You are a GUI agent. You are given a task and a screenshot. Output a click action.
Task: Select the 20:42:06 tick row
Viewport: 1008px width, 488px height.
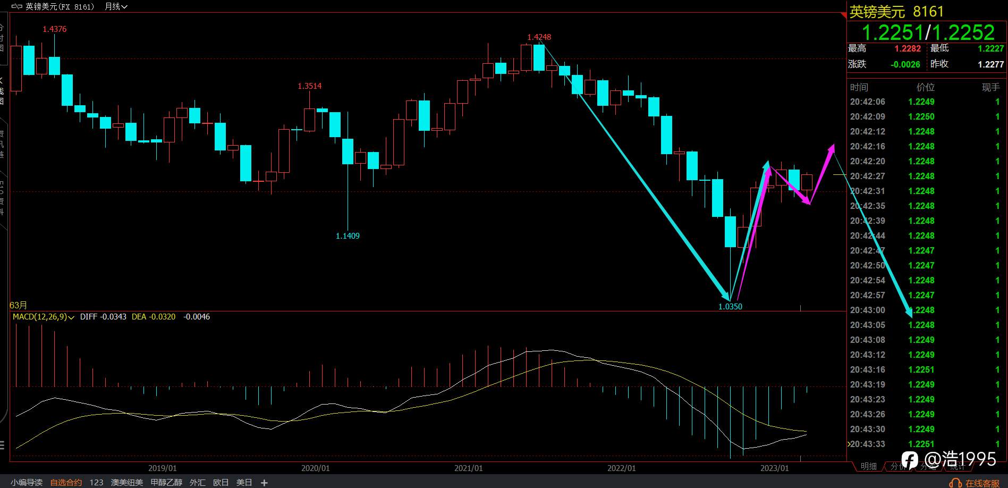click(926, 102)
